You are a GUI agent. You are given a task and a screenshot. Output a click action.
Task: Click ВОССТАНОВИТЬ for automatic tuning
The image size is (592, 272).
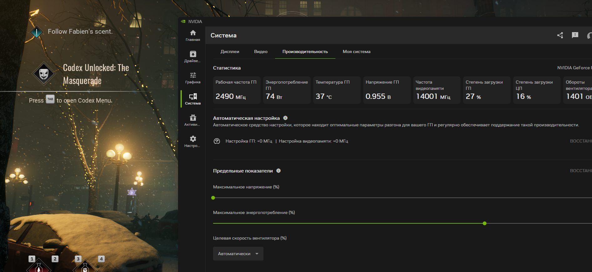(x=581, y=141)
